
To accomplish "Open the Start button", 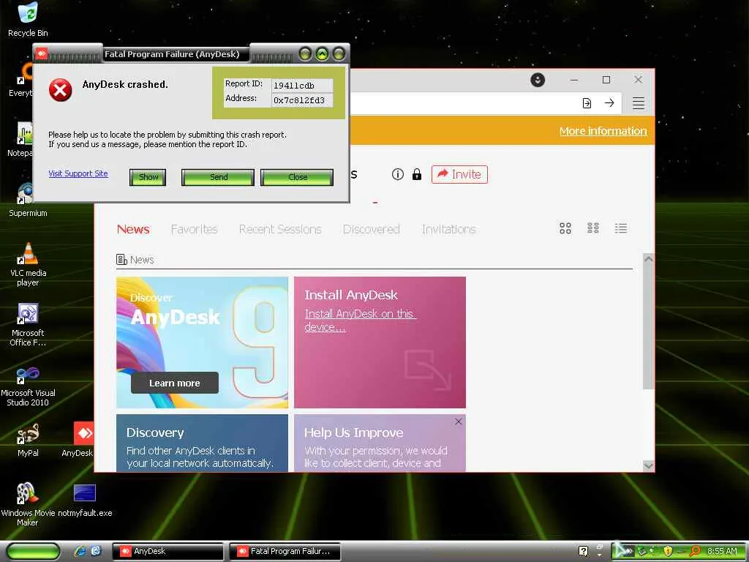I will [32, 551].
